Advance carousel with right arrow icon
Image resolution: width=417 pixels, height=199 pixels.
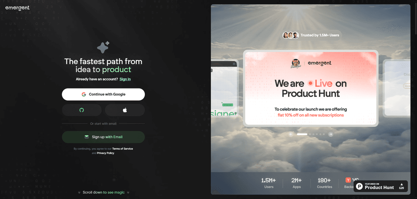pos(331,134)
